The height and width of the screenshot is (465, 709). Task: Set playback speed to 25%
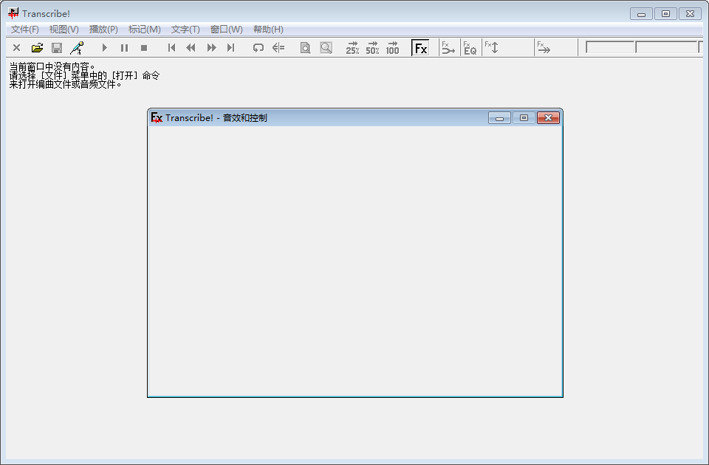pyautogui.click(x=352, y=48)
